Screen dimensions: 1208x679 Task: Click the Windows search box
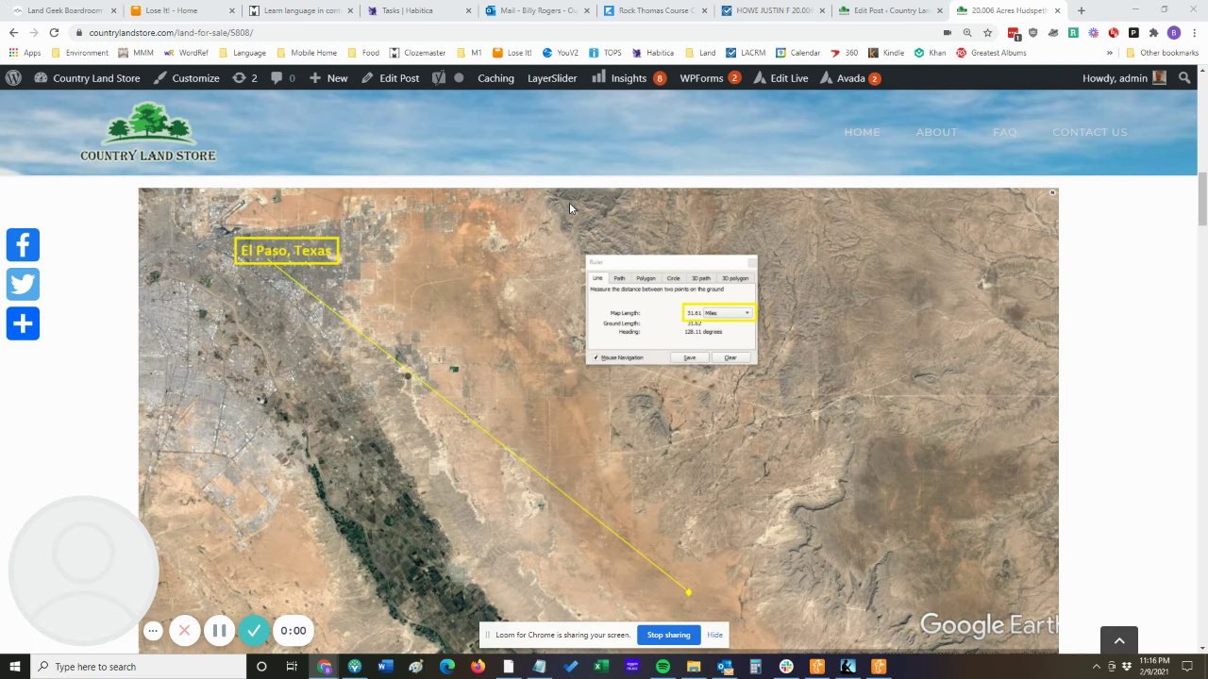(x=139, y=667)
